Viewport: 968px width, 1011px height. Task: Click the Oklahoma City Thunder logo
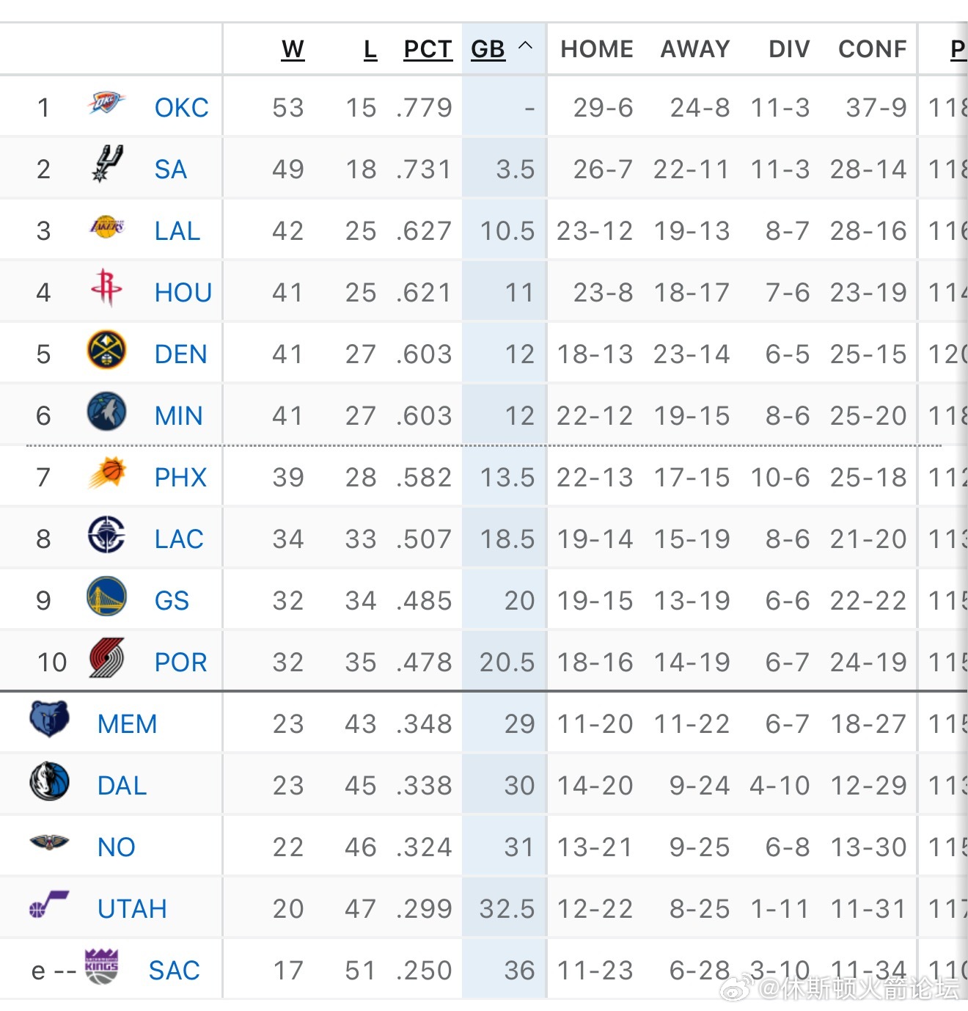coord(106,103)
